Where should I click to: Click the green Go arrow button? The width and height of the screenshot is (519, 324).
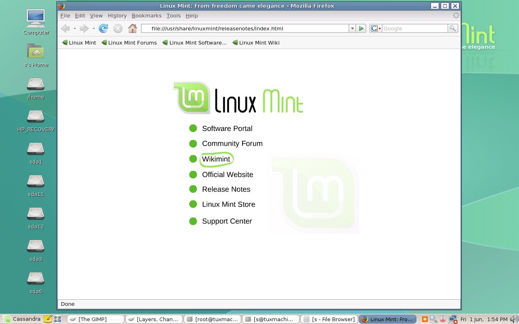click(362, 28)
